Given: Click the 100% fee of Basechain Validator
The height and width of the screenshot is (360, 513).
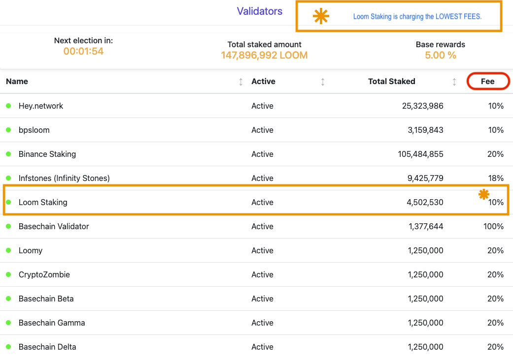Looking at the screenshot, I should (493, 227).
